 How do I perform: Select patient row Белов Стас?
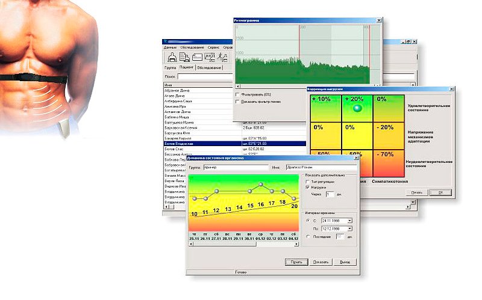[235, 148]
